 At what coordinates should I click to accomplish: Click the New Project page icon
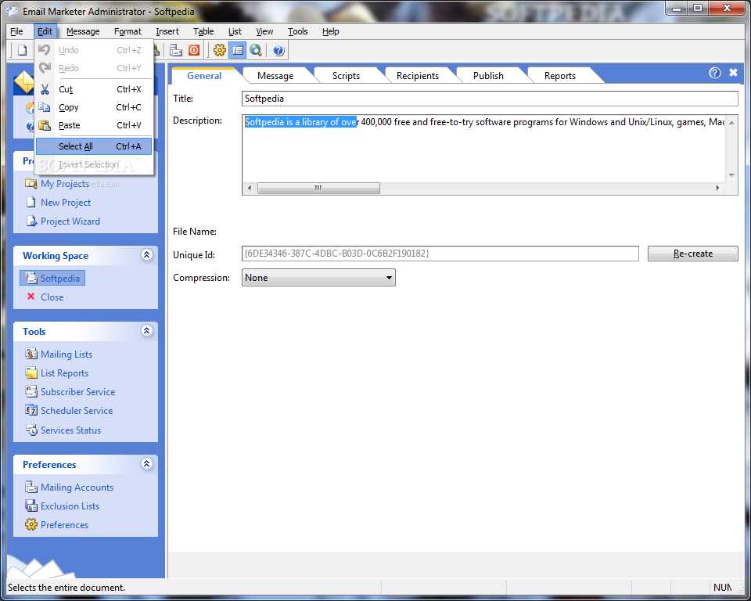tap(31, 202)
